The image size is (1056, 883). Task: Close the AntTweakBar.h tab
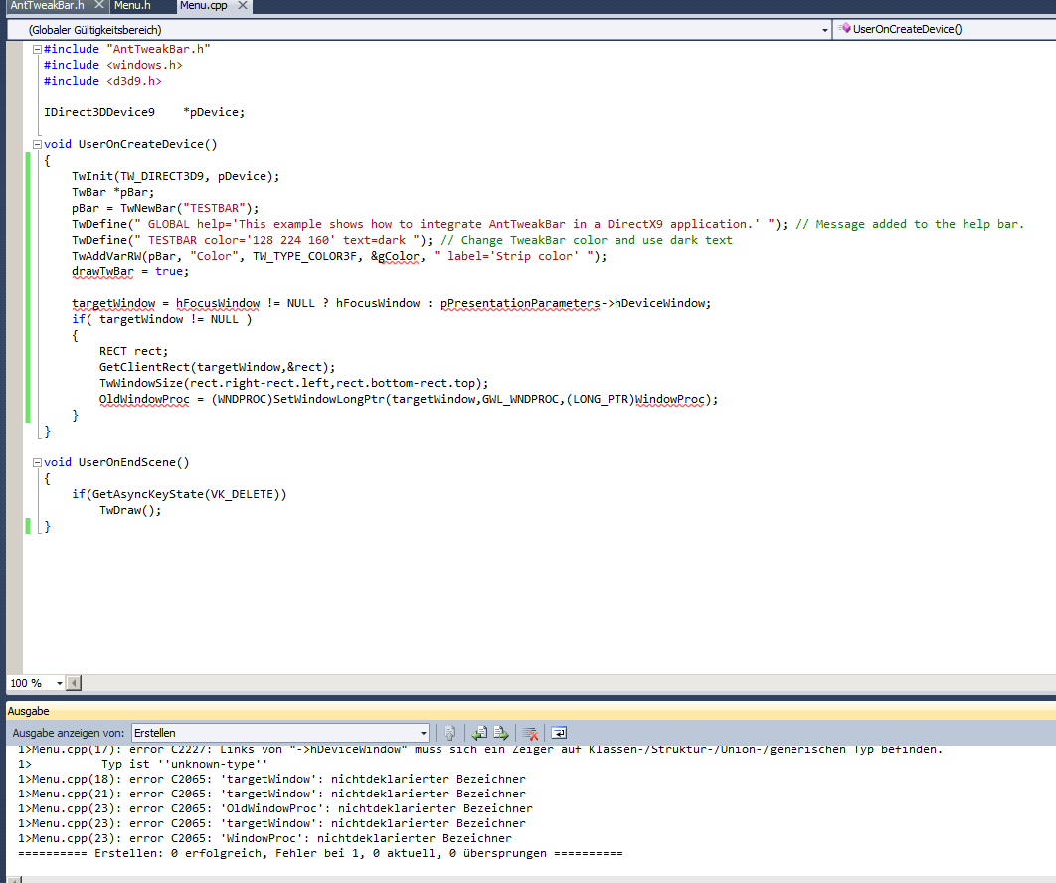[x=98, y=6]
